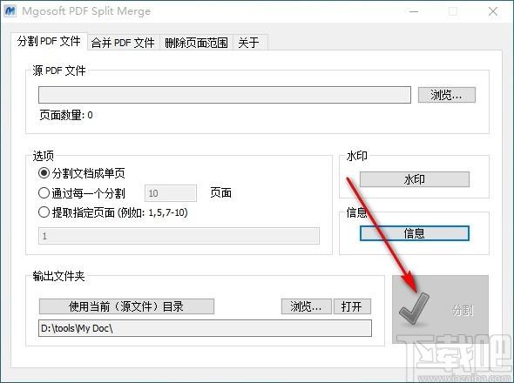
Task: Click the 打开 button
Action: click(352, 306)
